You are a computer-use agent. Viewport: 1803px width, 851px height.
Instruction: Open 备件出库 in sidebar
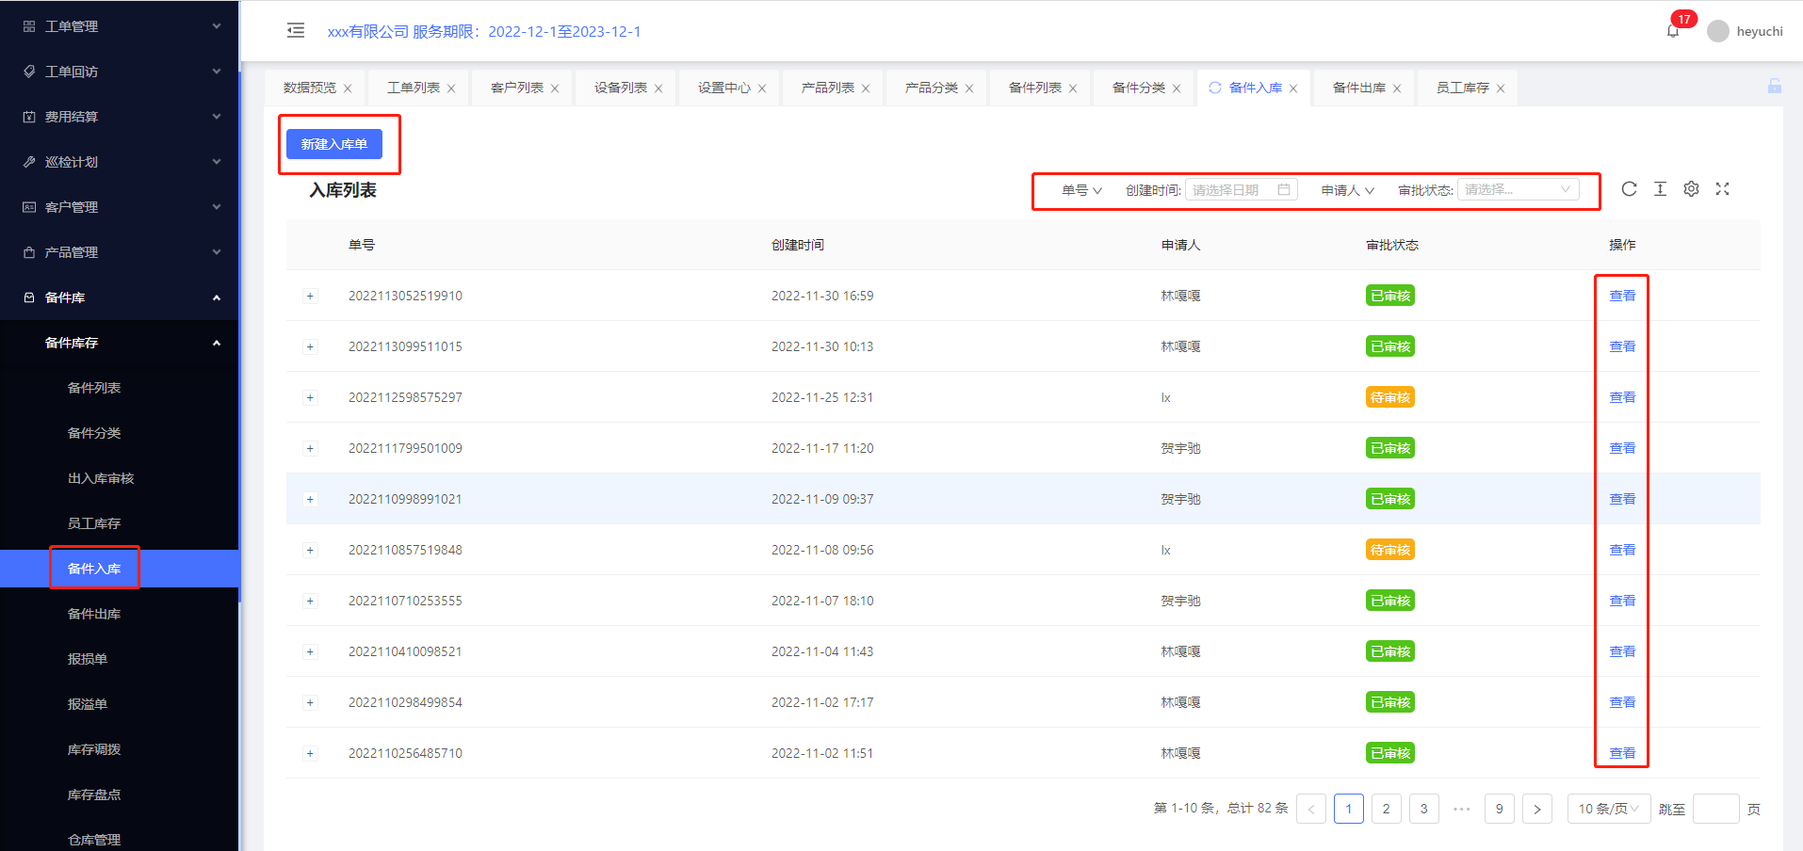tap(120, 614)
